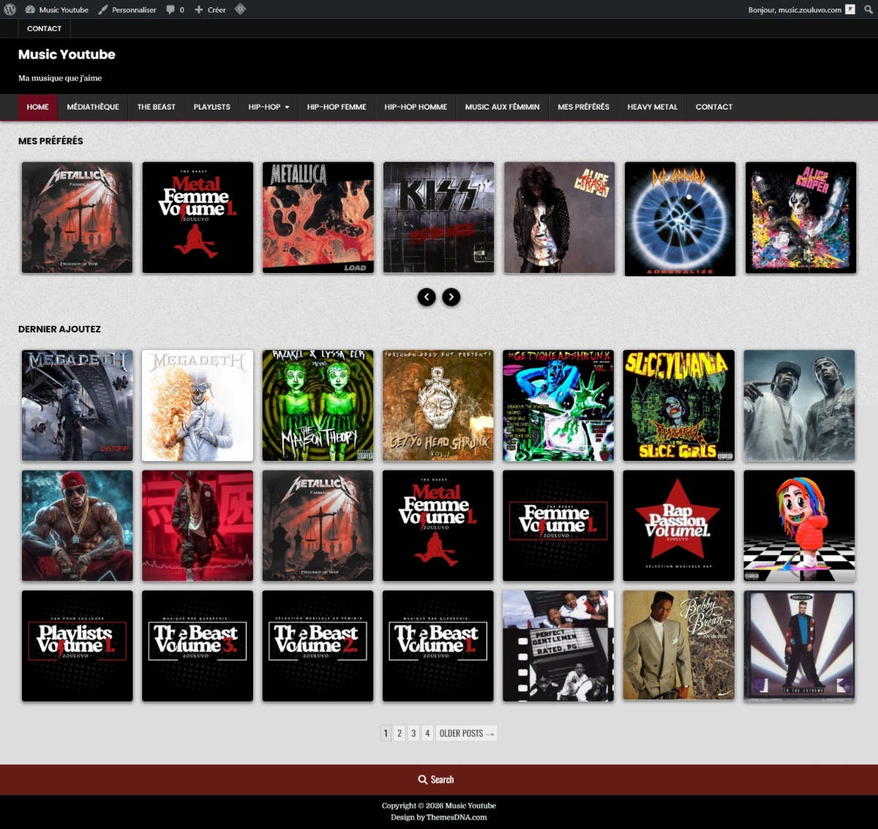The height and width of the screenshot is (829, 878).
Task: Click the Créer new content button
Action: pyautogui.click(x=210, y=10)
